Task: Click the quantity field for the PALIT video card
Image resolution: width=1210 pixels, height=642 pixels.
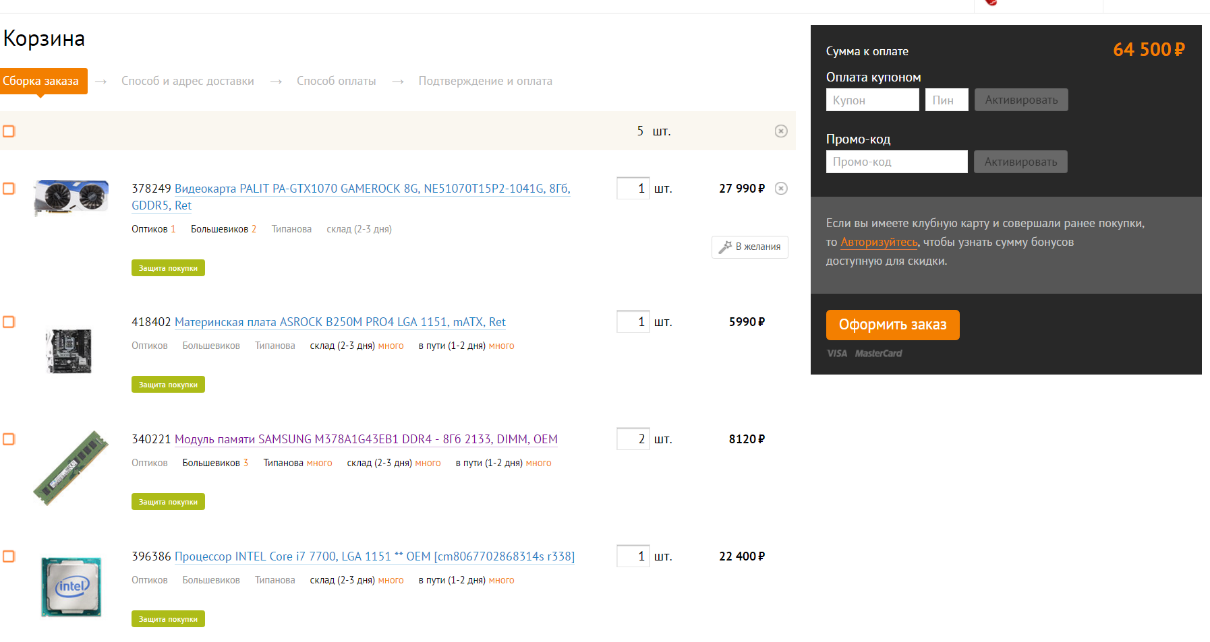Action: pyautogui.click(x=633, y=188)
